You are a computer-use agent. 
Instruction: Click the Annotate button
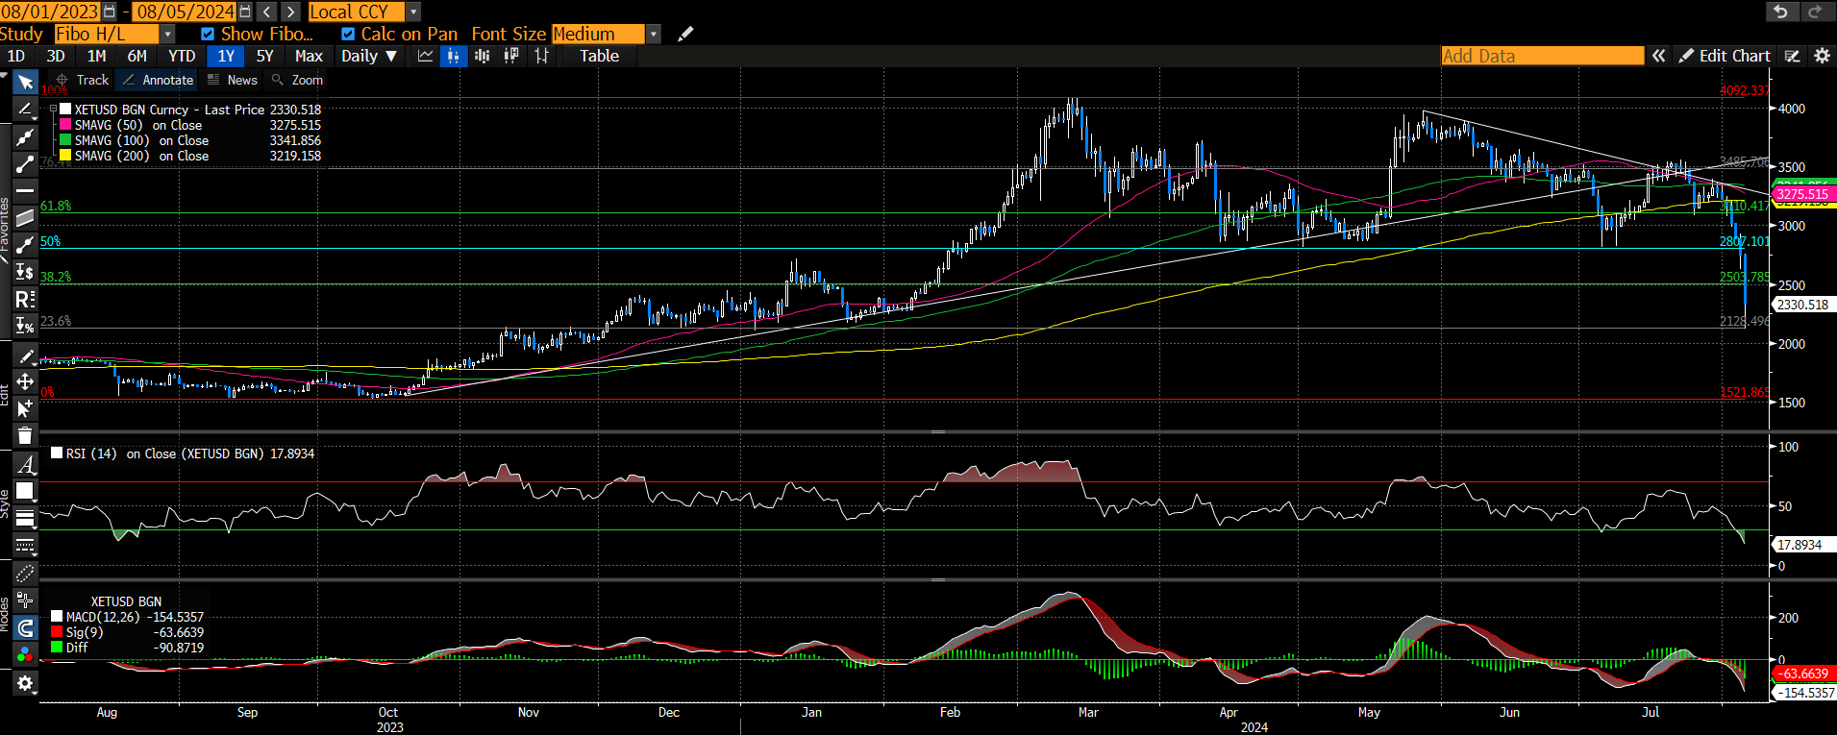pyautogui.click(x=158, y=80)
